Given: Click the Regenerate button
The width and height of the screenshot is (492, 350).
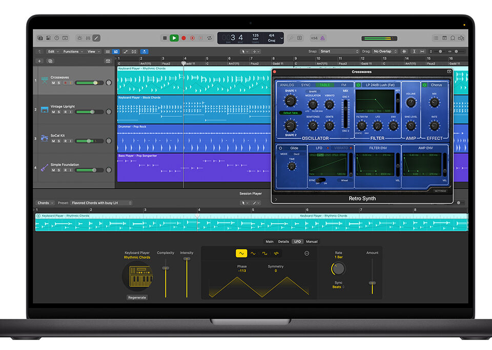Looking at the screenshot, I should click(137, 297).
